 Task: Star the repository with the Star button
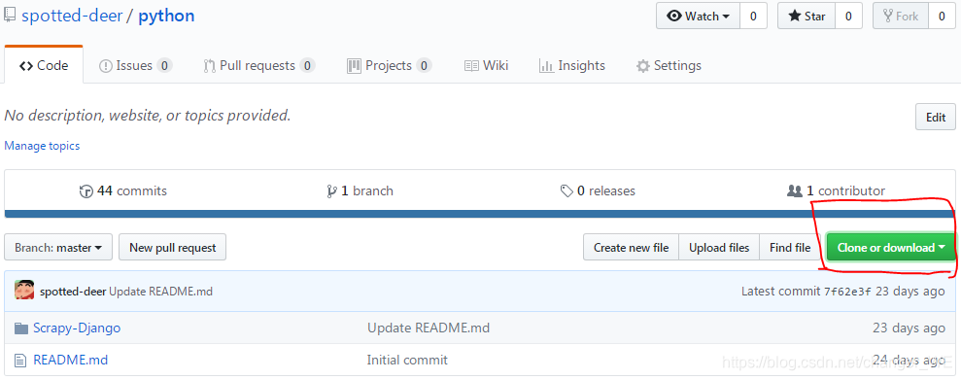807,16
